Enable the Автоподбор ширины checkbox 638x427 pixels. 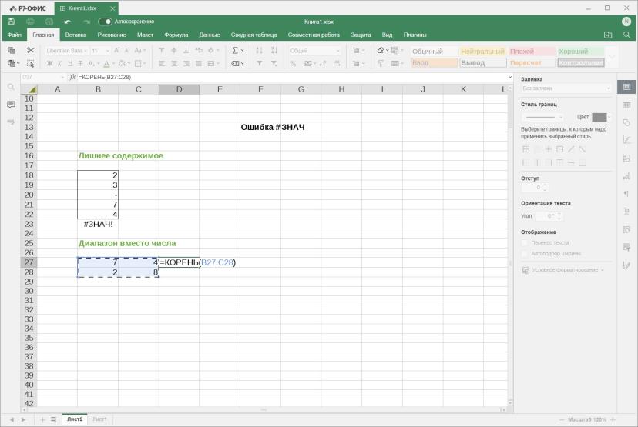point(525,254)
